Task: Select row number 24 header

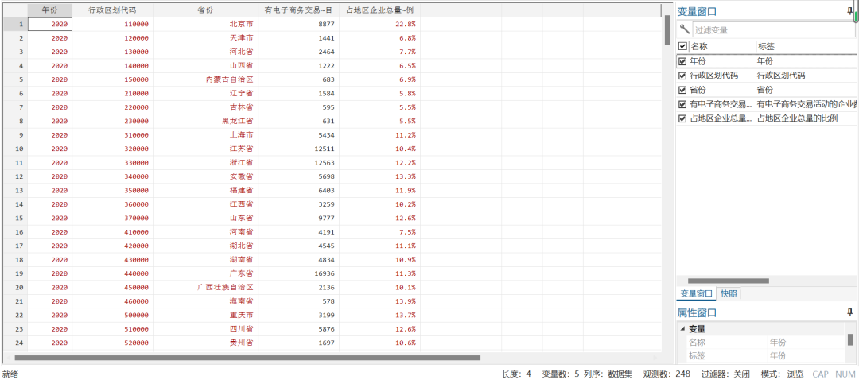Action: click(15, 343)
